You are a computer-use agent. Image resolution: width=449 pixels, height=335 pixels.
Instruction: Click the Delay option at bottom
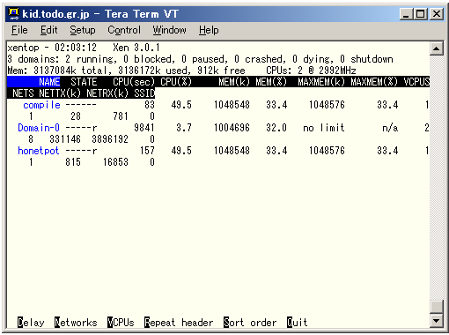click(x=31, y=323)
